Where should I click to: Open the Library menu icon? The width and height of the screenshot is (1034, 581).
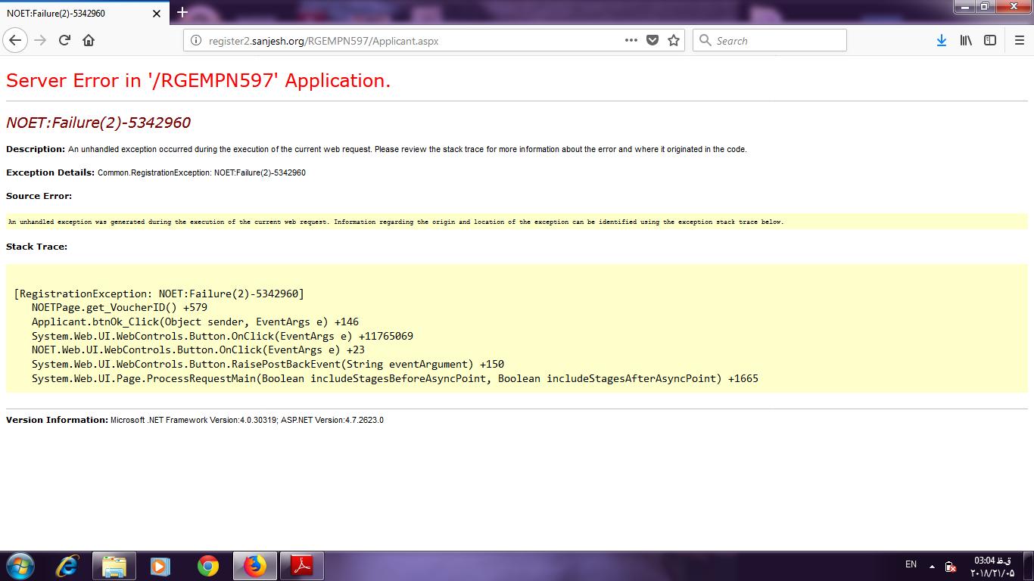pyautogui.click(x=966, y=40)
